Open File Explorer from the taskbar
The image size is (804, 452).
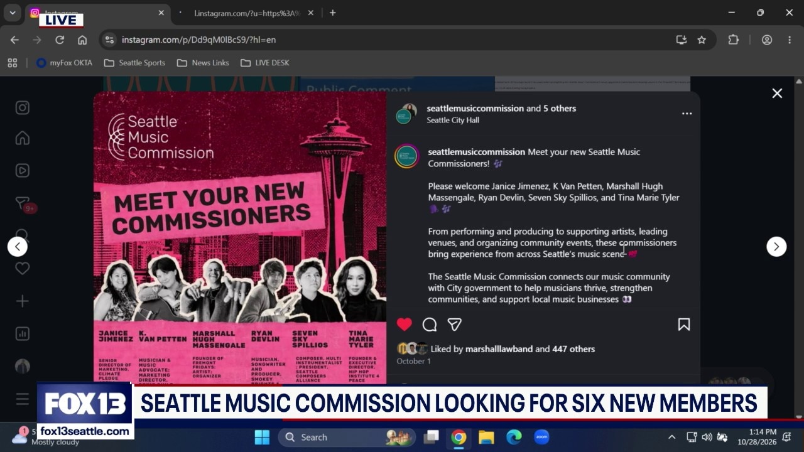pyautogui.click(x=486, y=437)
